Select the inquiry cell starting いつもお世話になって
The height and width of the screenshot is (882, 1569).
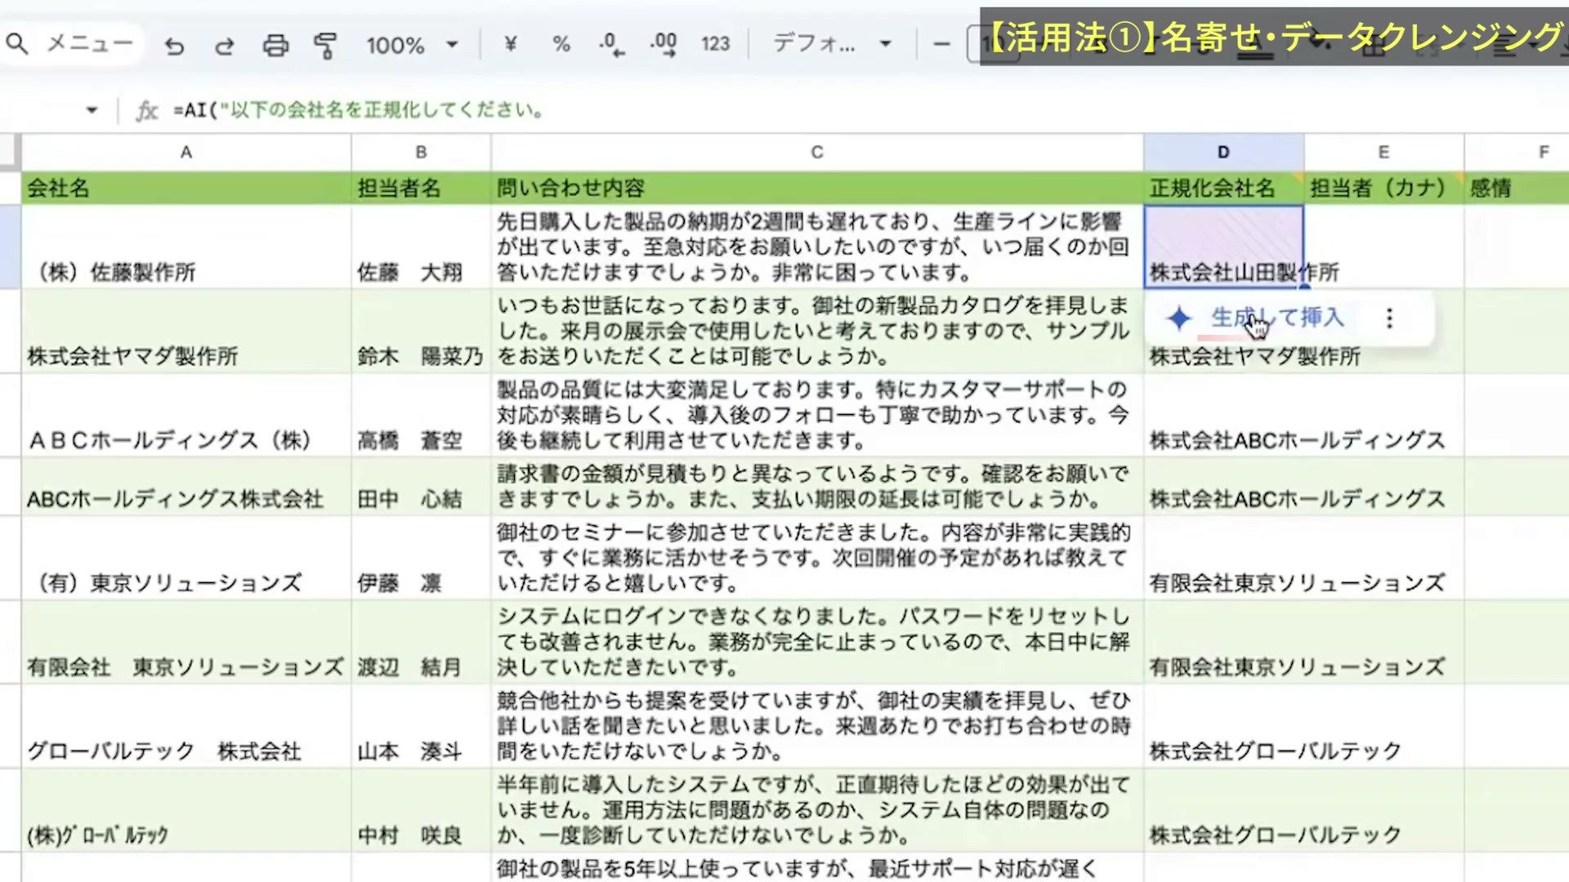(817, 331)
